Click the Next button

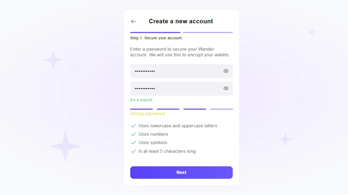tap(181, 173)
